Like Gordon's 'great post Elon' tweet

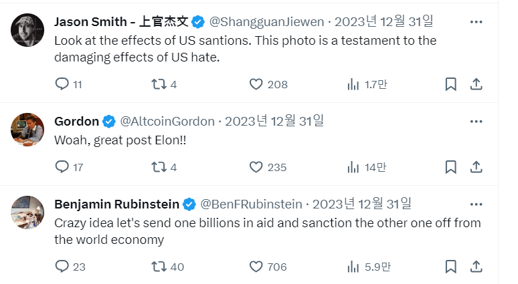pyautogui.click(x=256, y=167)
